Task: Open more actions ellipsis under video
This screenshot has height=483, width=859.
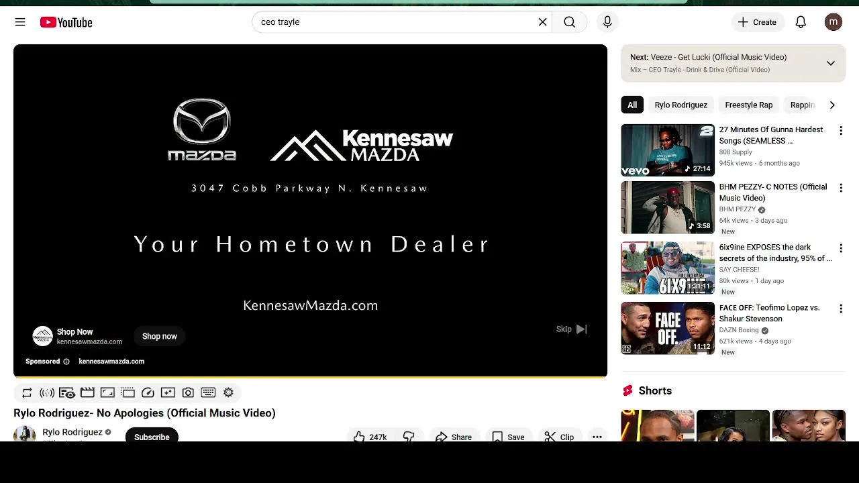Action: [x=597, y=437]
